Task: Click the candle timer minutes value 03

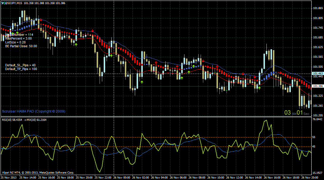Action: [x=287, y=113]
